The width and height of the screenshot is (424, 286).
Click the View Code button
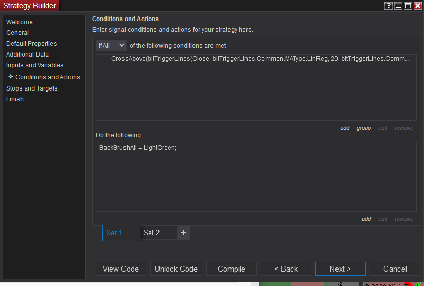pyautogui.click(x=121, y=269)
